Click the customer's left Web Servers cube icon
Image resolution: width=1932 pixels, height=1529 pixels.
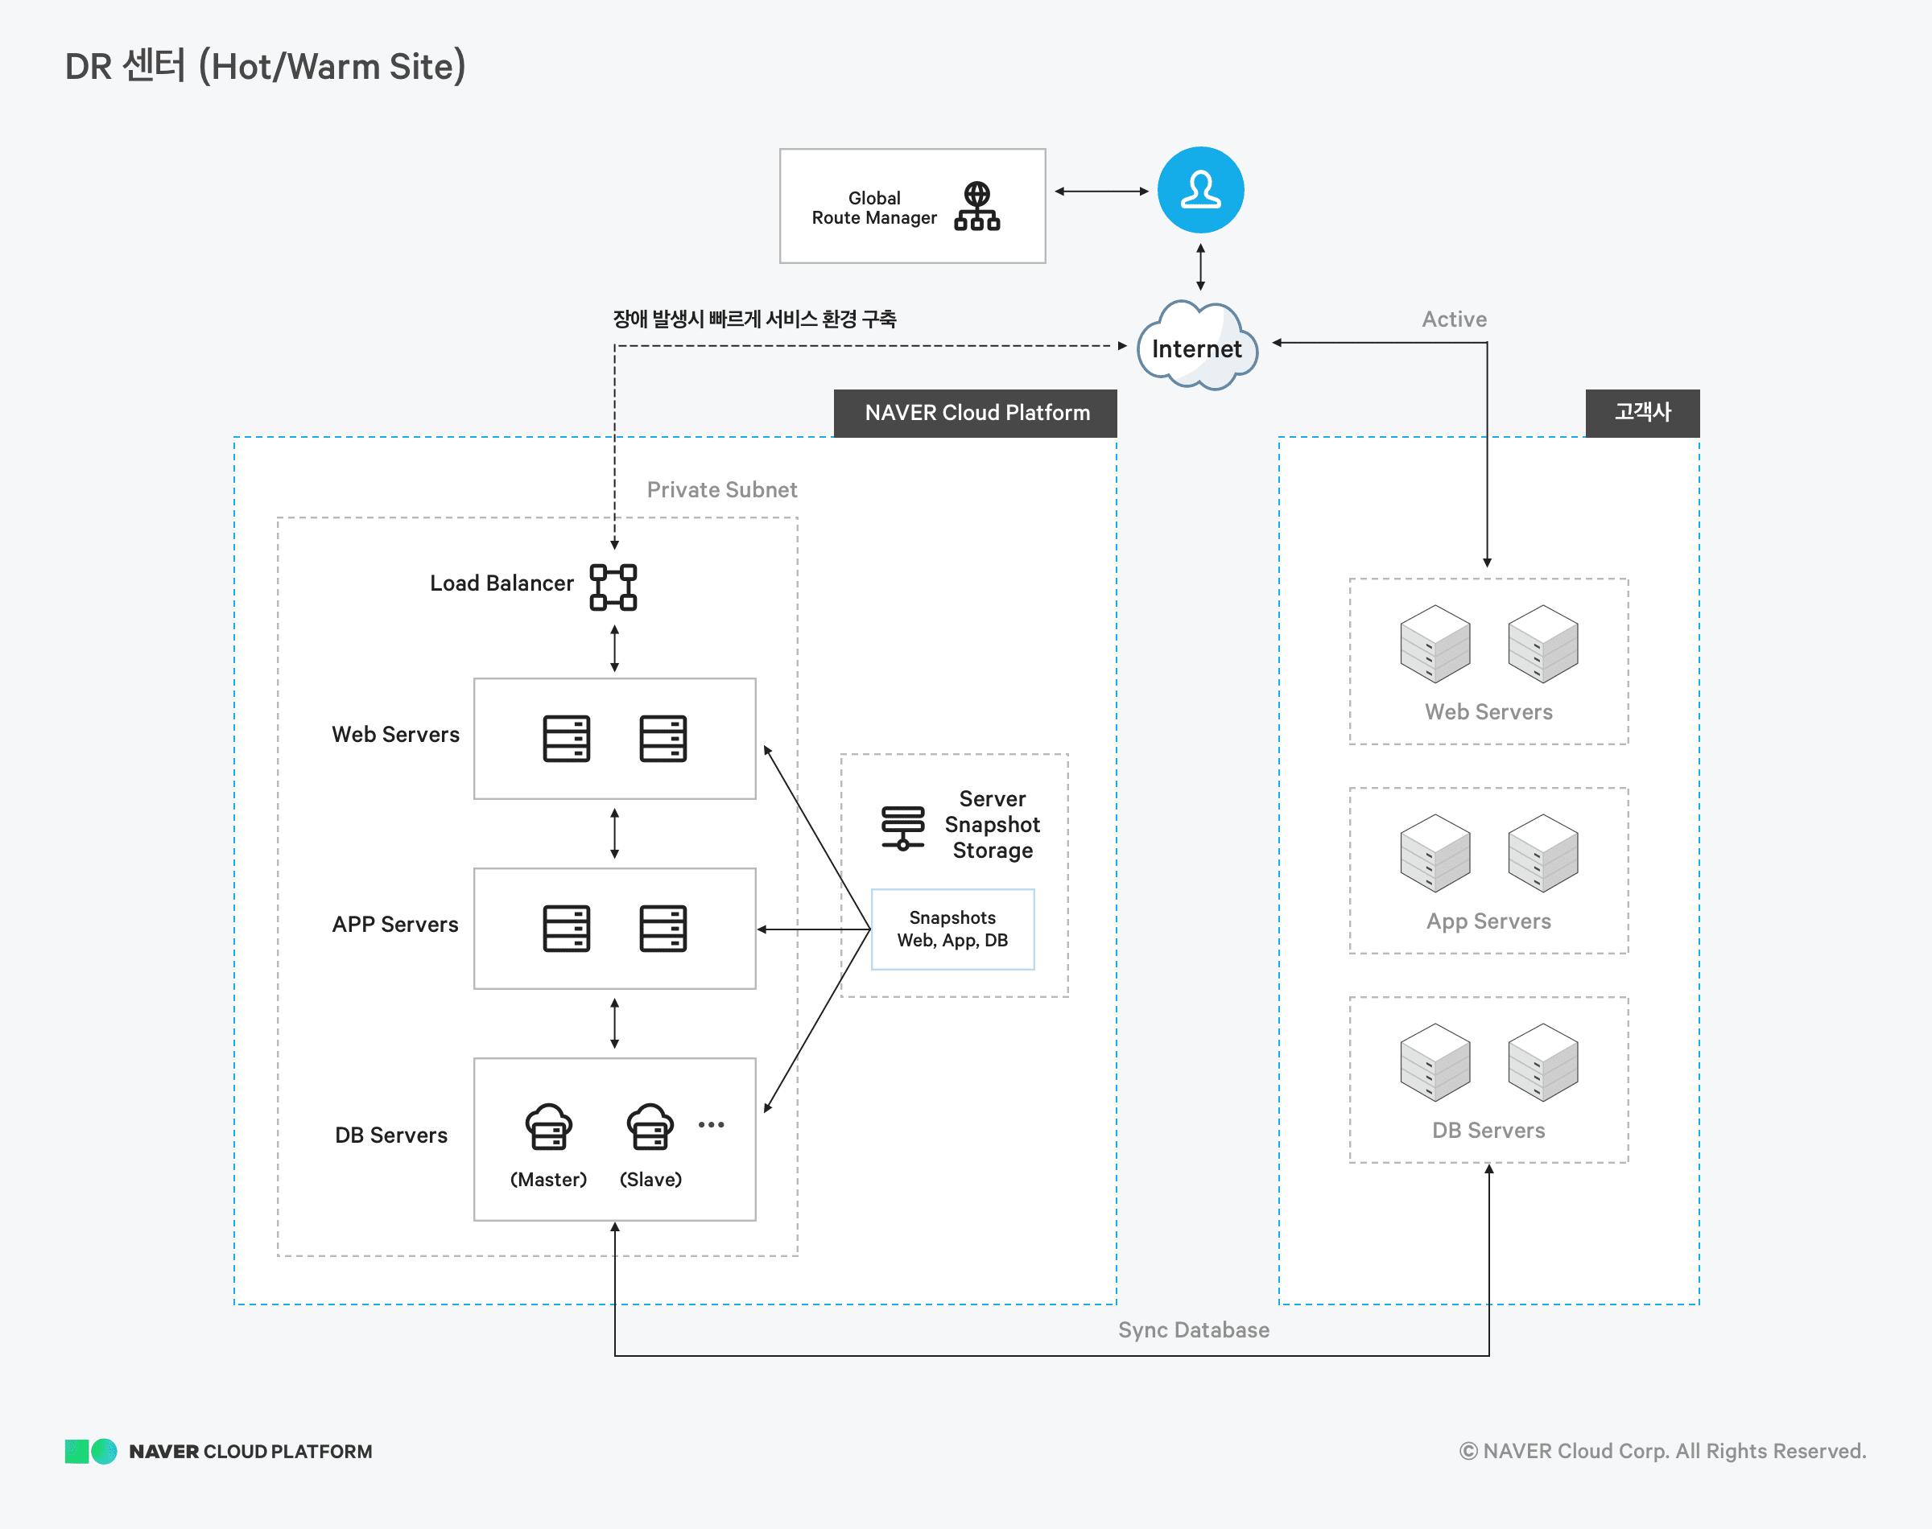click(x=1435, y=644)
